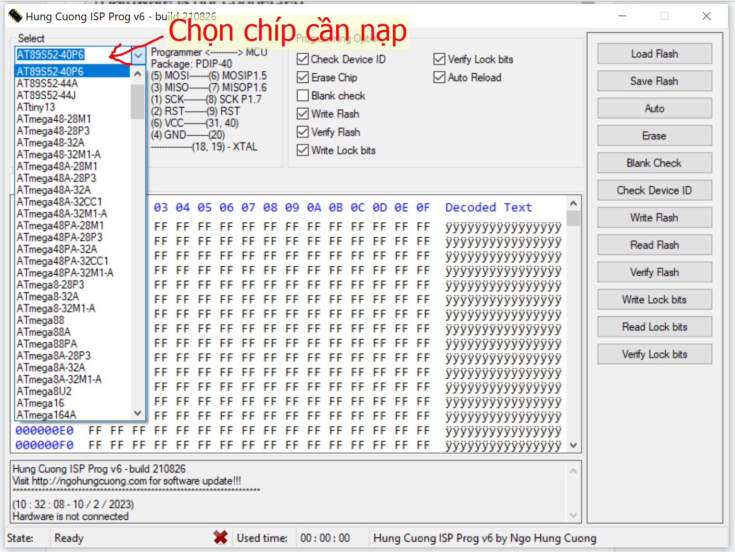Click the Blank Check button
The width and height of the screenshot is (735, 552).
pos(654,163)
